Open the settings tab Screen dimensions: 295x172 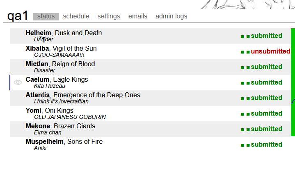pyautogui.click(x=109, y=16)
